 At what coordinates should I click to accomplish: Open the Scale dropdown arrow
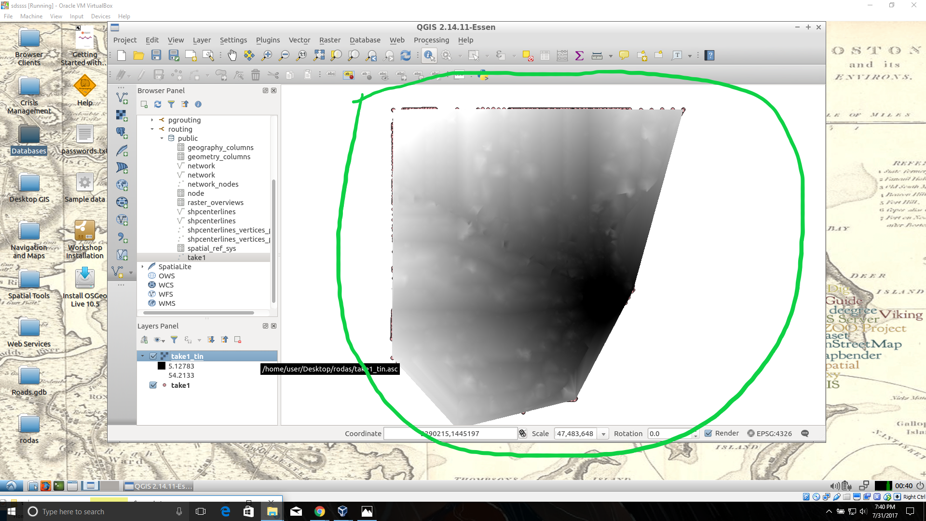coord(603,434)
